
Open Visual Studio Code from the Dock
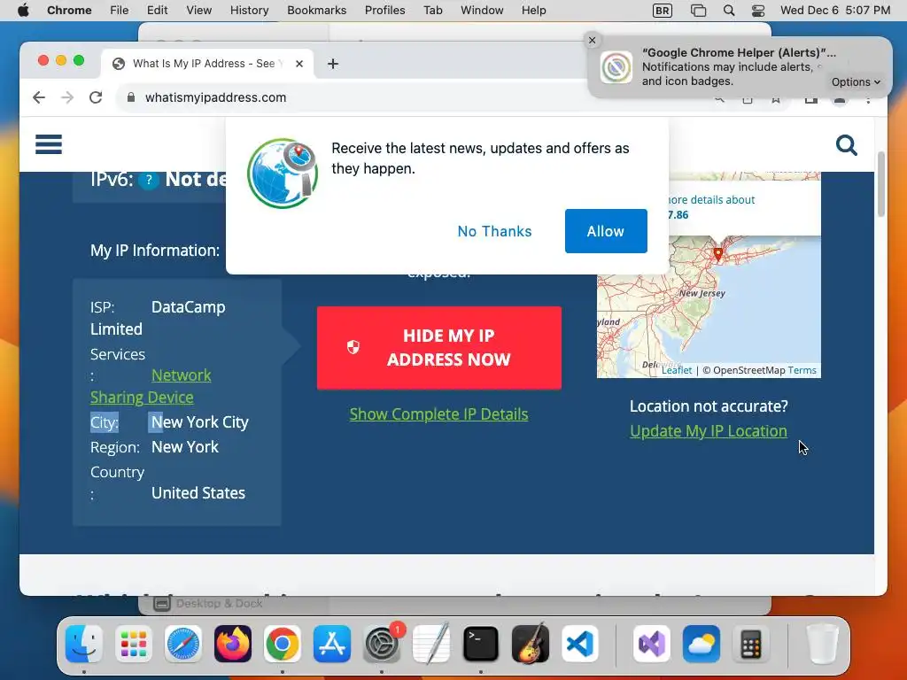click(580, 644)
